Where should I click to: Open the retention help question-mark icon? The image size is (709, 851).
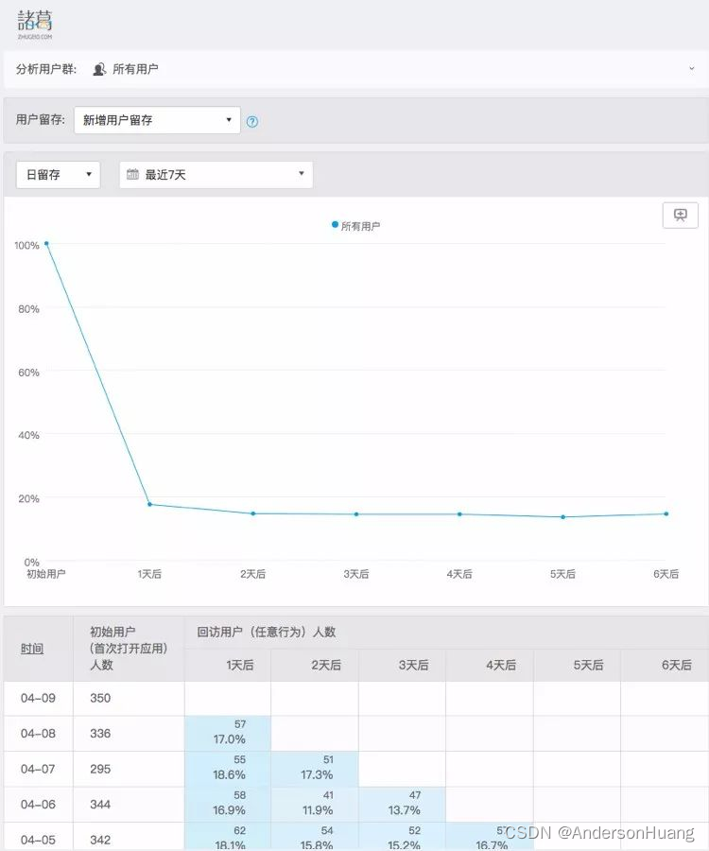pyautogui.click(x=252, y=122)
